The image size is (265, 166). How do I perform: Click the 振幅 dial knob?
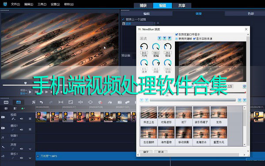[x=156, y=46]
